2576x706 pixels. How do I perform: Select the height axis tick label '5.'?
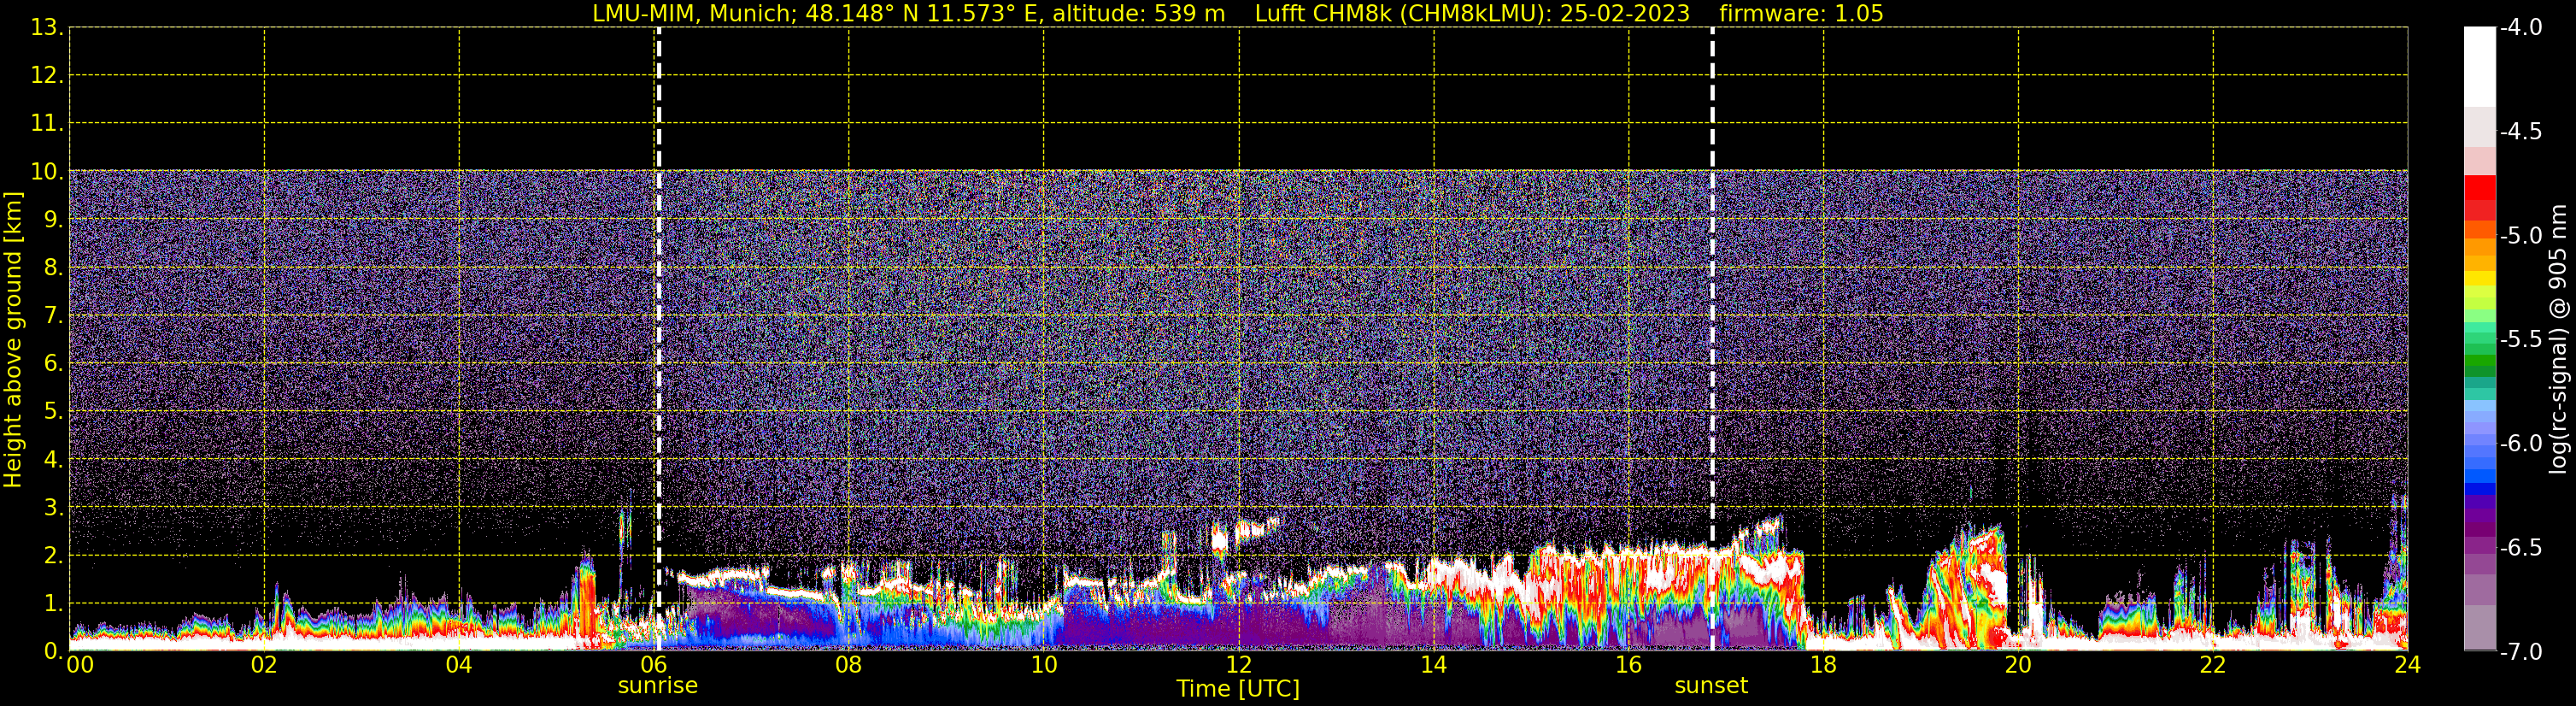[x=53, y=411]
